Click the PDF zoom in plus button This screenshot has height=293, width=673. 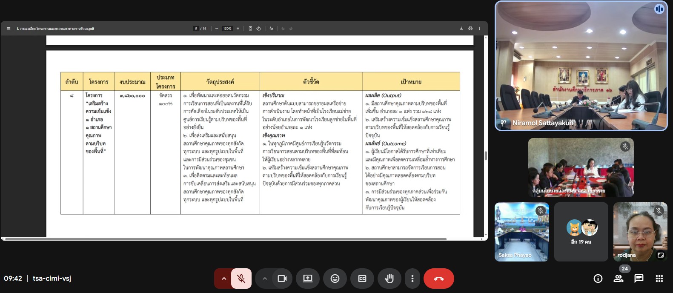[238, 29]
